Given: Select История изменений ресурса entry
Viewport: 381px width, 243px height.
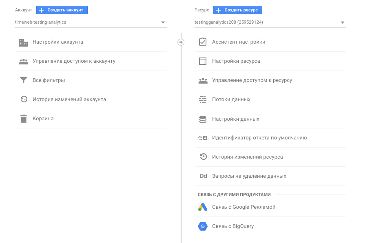Looking at the screenshot, I should [x=247, y=157].
